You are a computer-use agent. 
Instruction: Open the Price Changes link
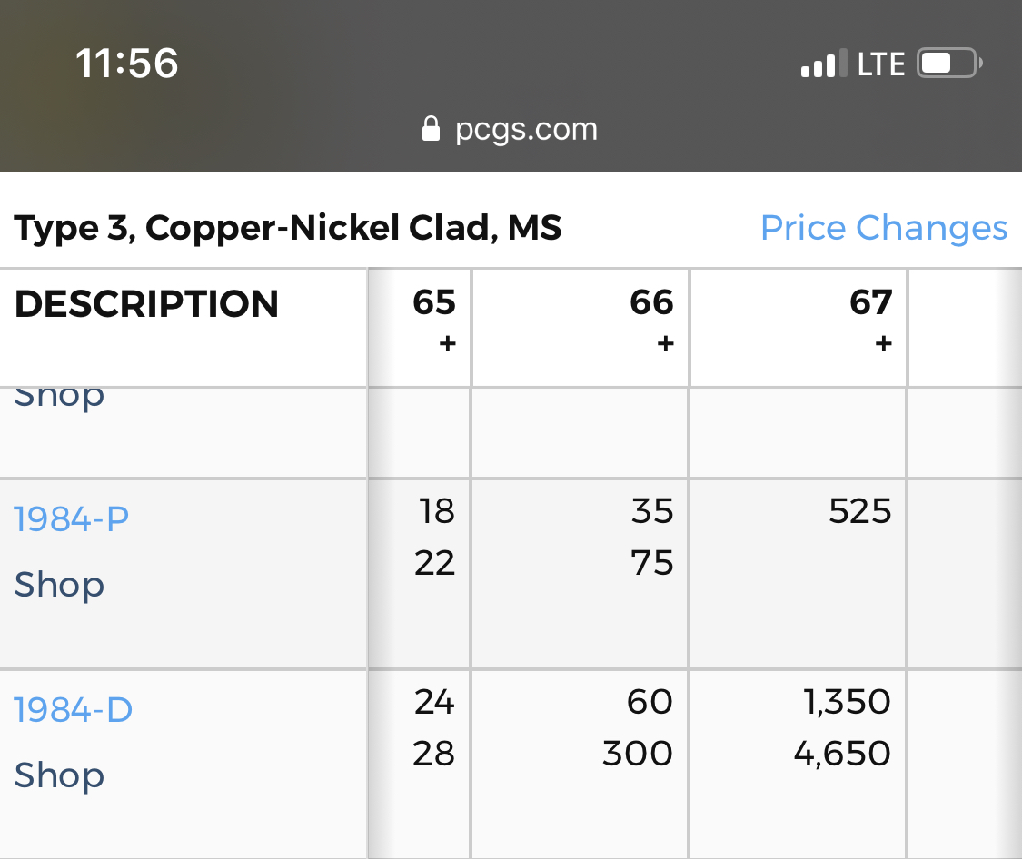[x=883, y=228]
